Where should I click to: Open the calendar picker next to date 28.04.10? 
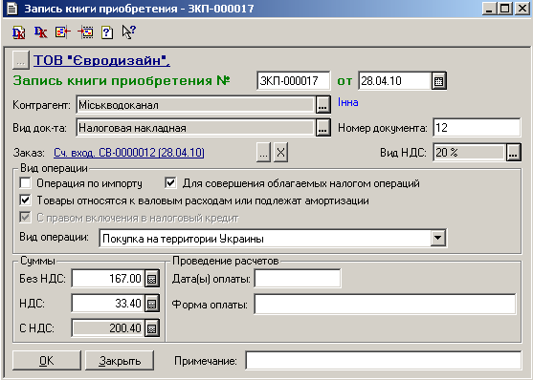[x=439, y=81]
